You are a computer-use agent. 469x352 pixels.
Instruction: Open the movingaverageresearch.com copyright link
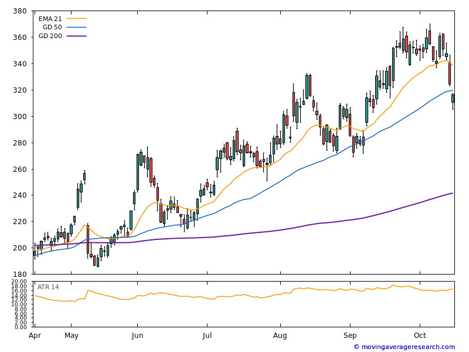point(405,347)
